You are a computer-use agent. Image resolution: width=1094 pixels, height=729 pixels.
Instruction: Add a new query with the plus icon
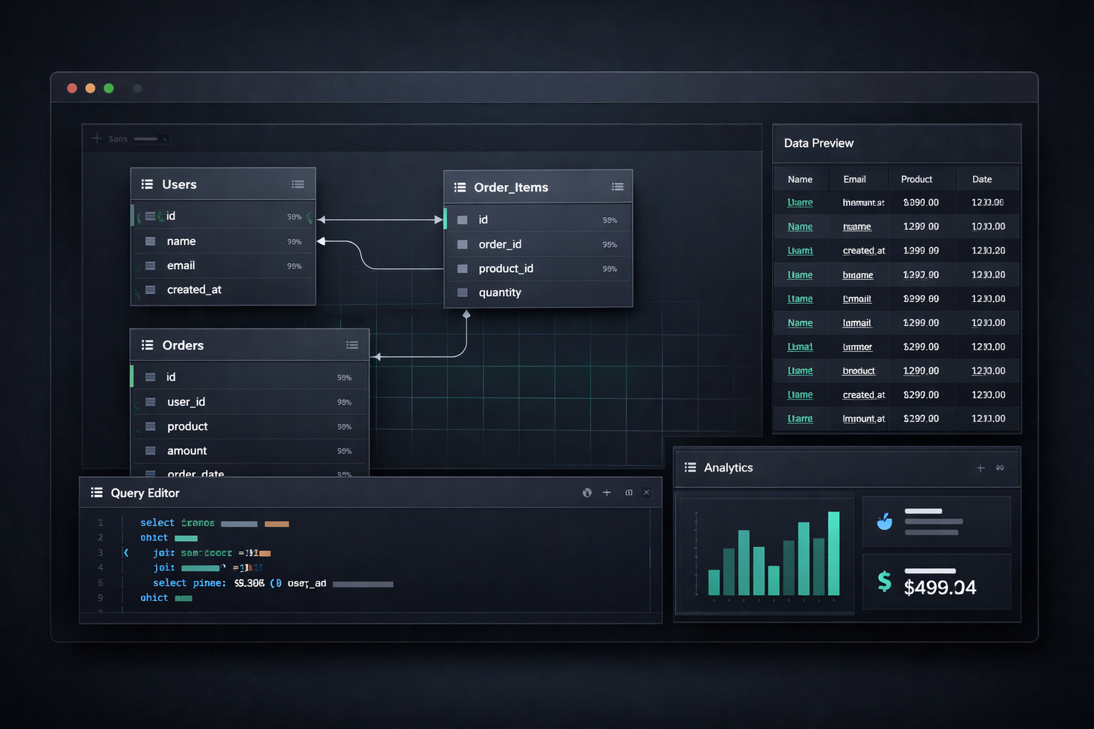click(607, 493)
